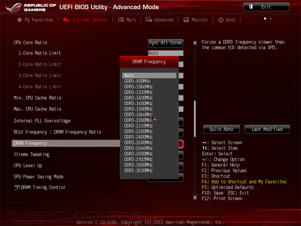Screen dimensions: 301x226
Task: Open Quick Note
Action: 222,129
